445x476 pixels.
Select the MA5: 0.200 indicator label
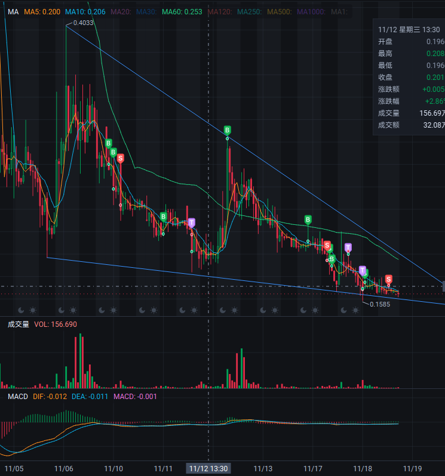coord(42,12)
